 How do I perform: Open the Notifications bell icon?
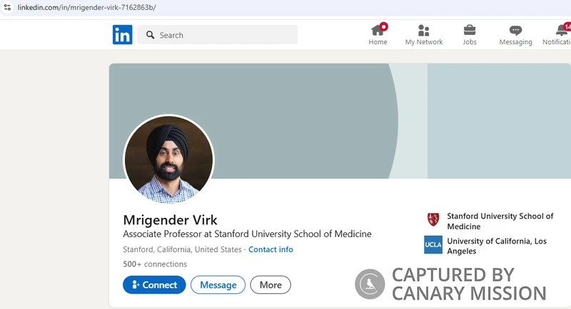pos(562,30)
